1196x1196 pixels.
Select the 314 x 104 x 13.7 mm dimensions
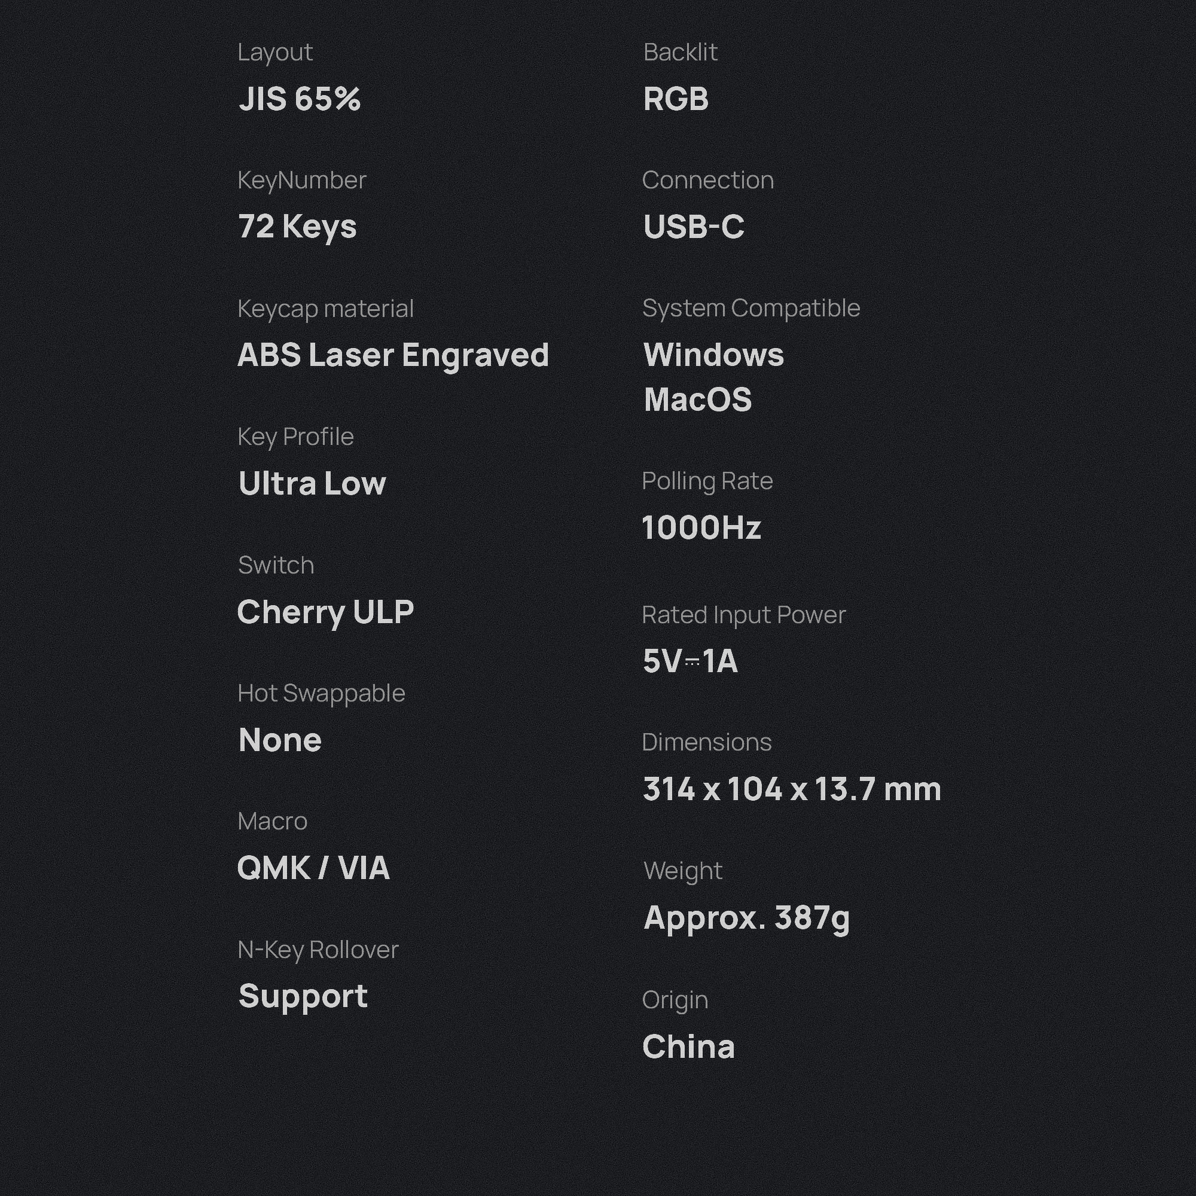[x=792, y=789]
